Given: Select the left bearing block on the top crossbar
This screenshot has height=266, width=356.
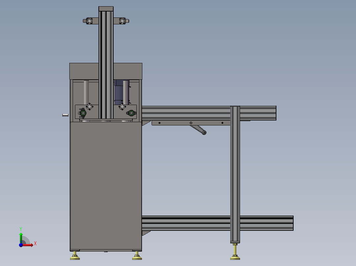Looking at the screenshot, I should (x=89, y=21).
